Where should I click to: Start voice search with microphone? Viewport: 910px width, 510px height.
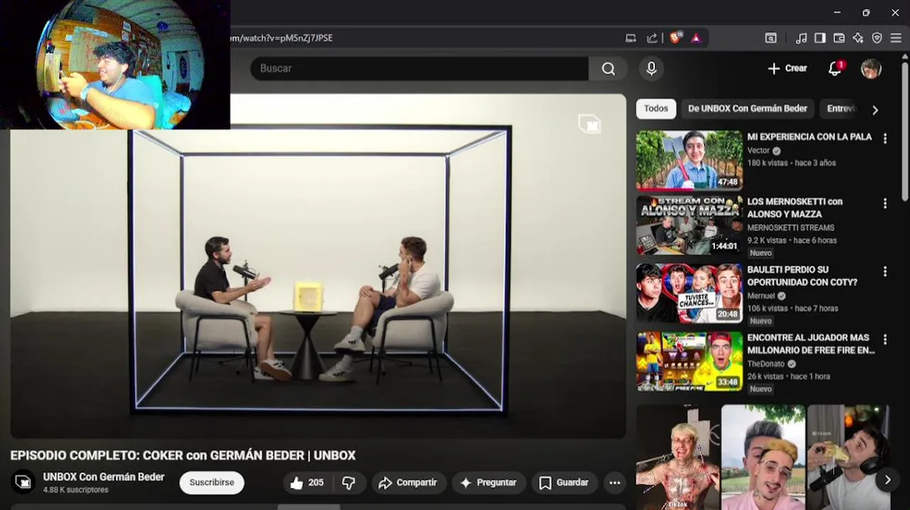pos(651,69)
